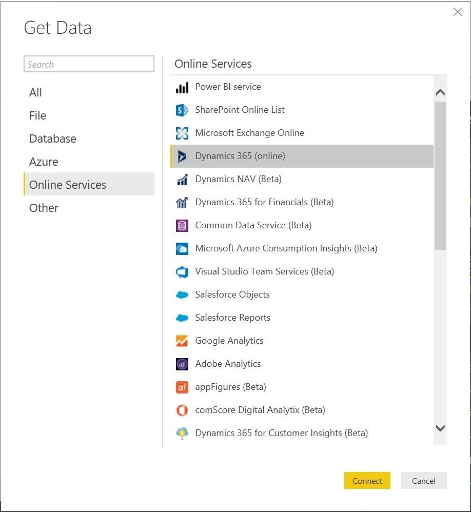Image resolution: width=471 pixels, height=512 pixels.
Task: Select the Azure category
Action: [x=89, y=162]
